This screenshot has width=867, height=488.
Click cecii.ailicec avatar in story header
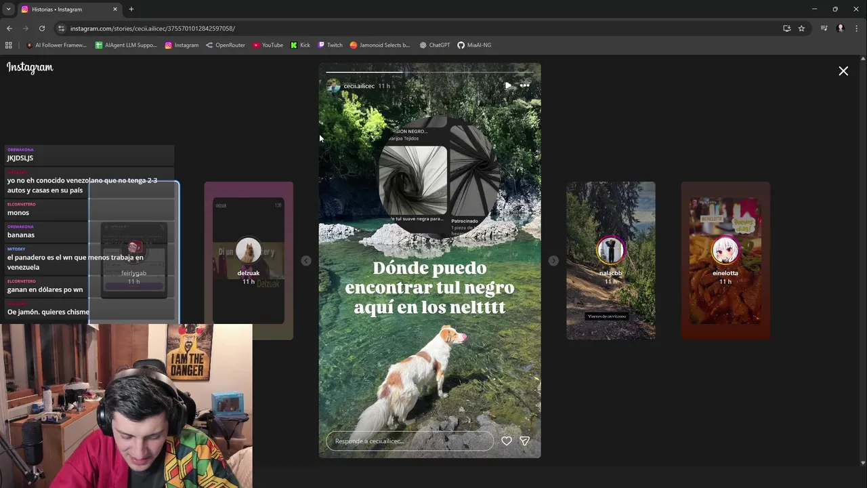pyautogui.click(x=333, y=86)
